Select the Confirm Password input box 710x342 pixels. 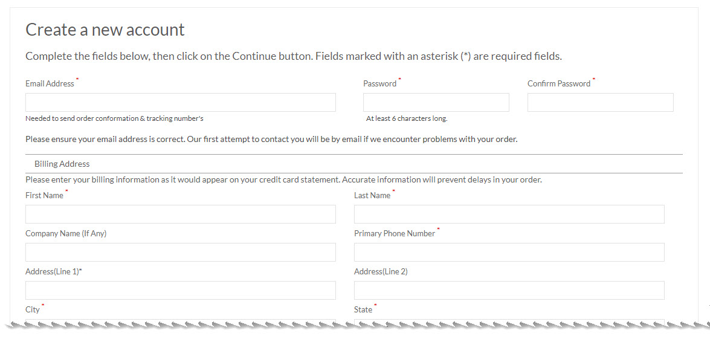pos(600,103)
